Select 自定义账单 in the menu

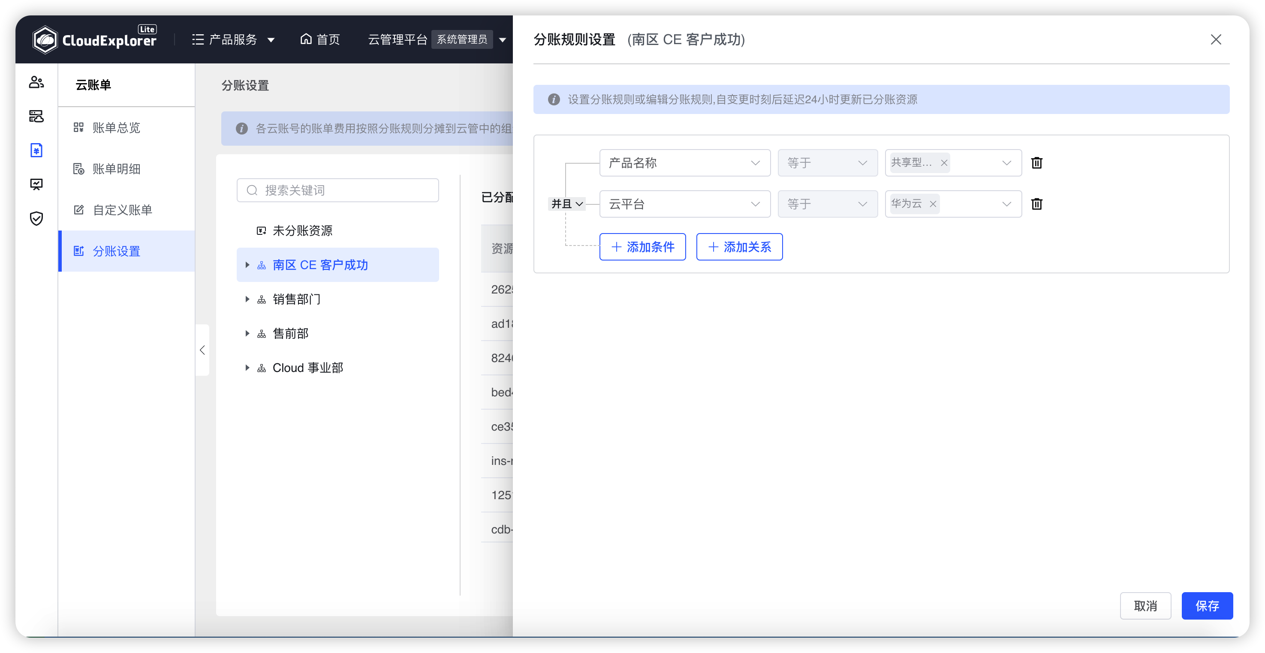tap(123, 210)
